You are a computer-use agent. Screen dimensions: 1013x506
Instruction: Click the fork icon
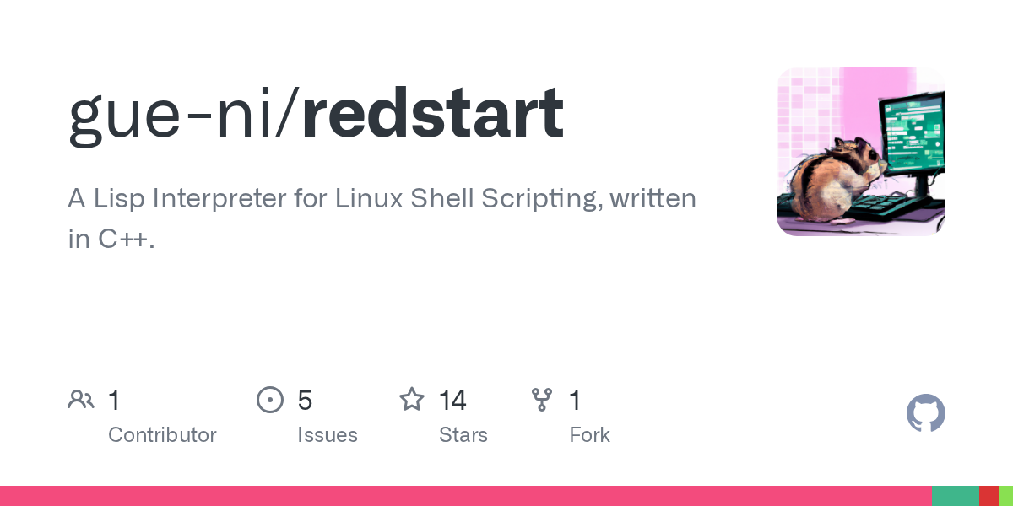541,400
